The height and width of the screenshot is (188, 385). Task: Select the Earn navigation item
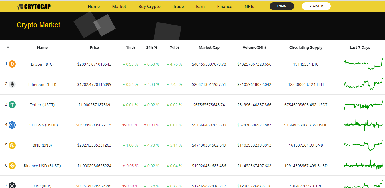coord(200,7)
